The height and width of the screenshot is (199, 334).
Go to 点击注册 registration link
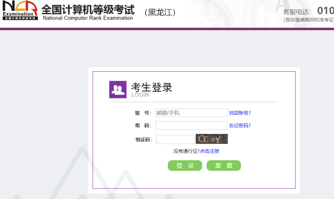click(210, 151)
